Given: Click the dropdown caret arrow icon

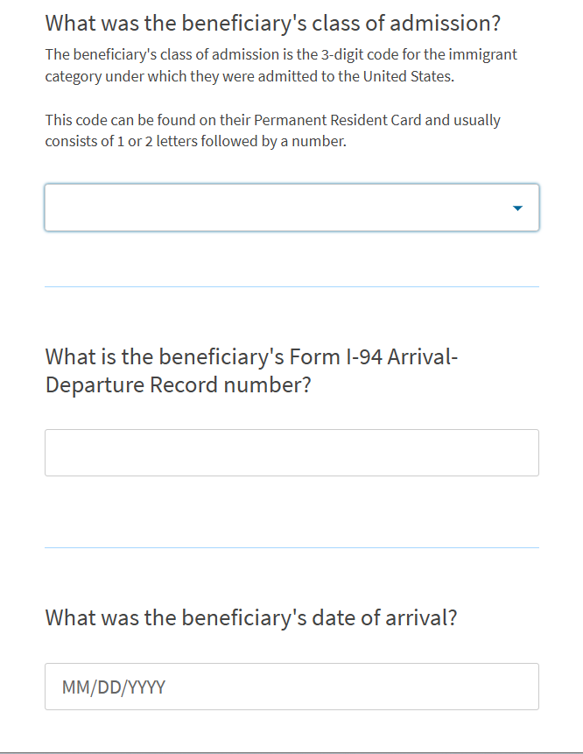Looking at the screenshot, I should coord(517,208).
